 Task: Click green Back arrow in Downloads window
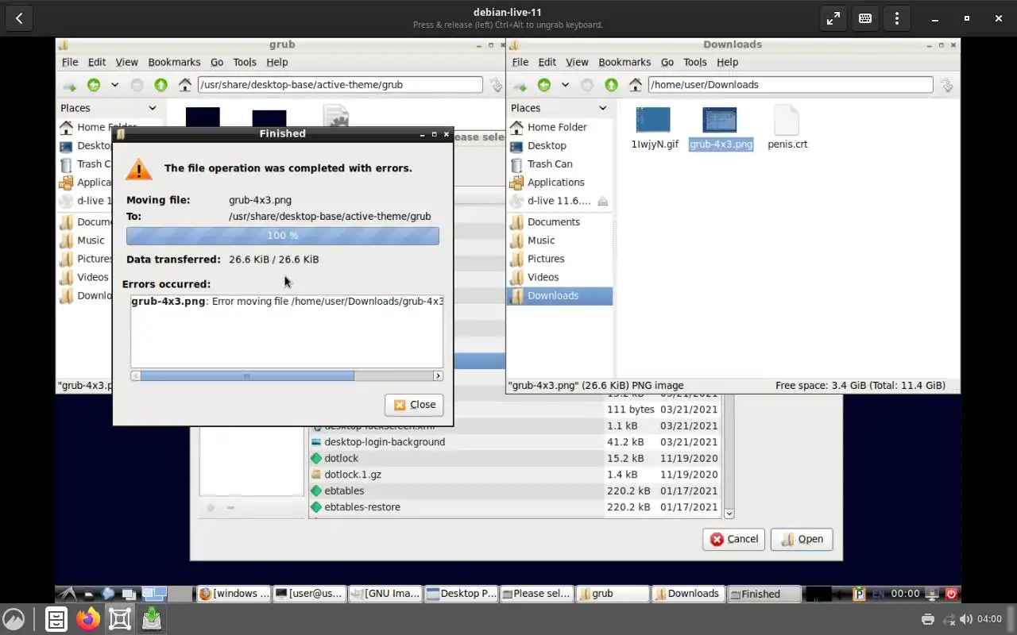tap(544, 85)
